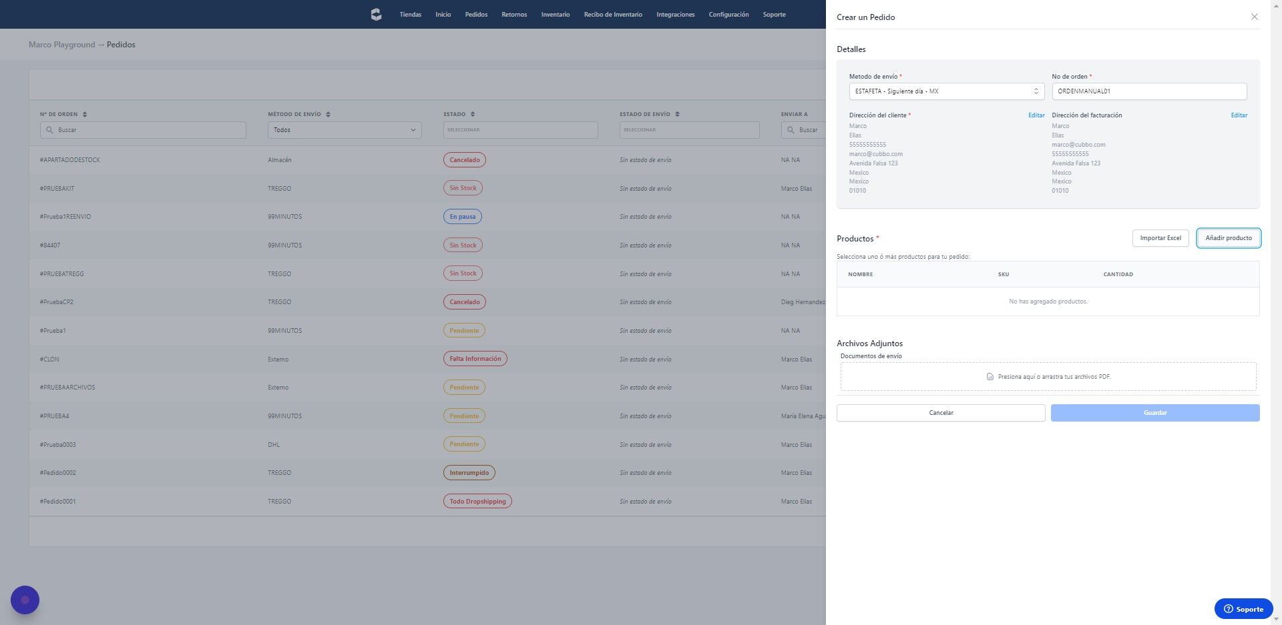Open order #CLON
Screen dimensions: 1282x625
[49, 360]
